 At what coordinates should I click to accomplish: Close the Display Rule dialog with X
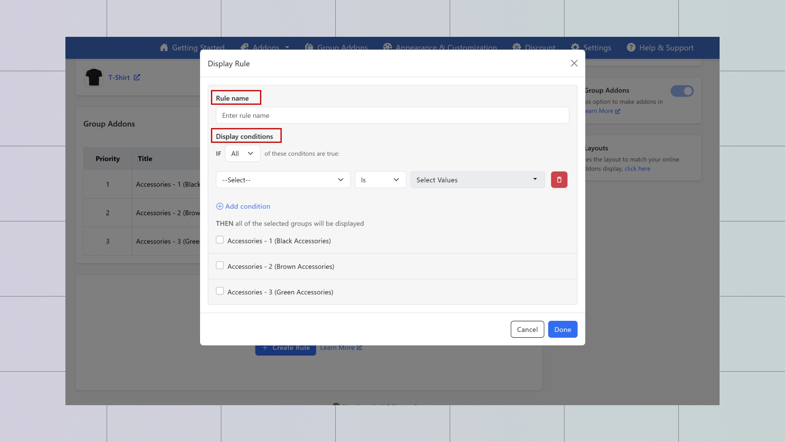click(x=574, y=63)
